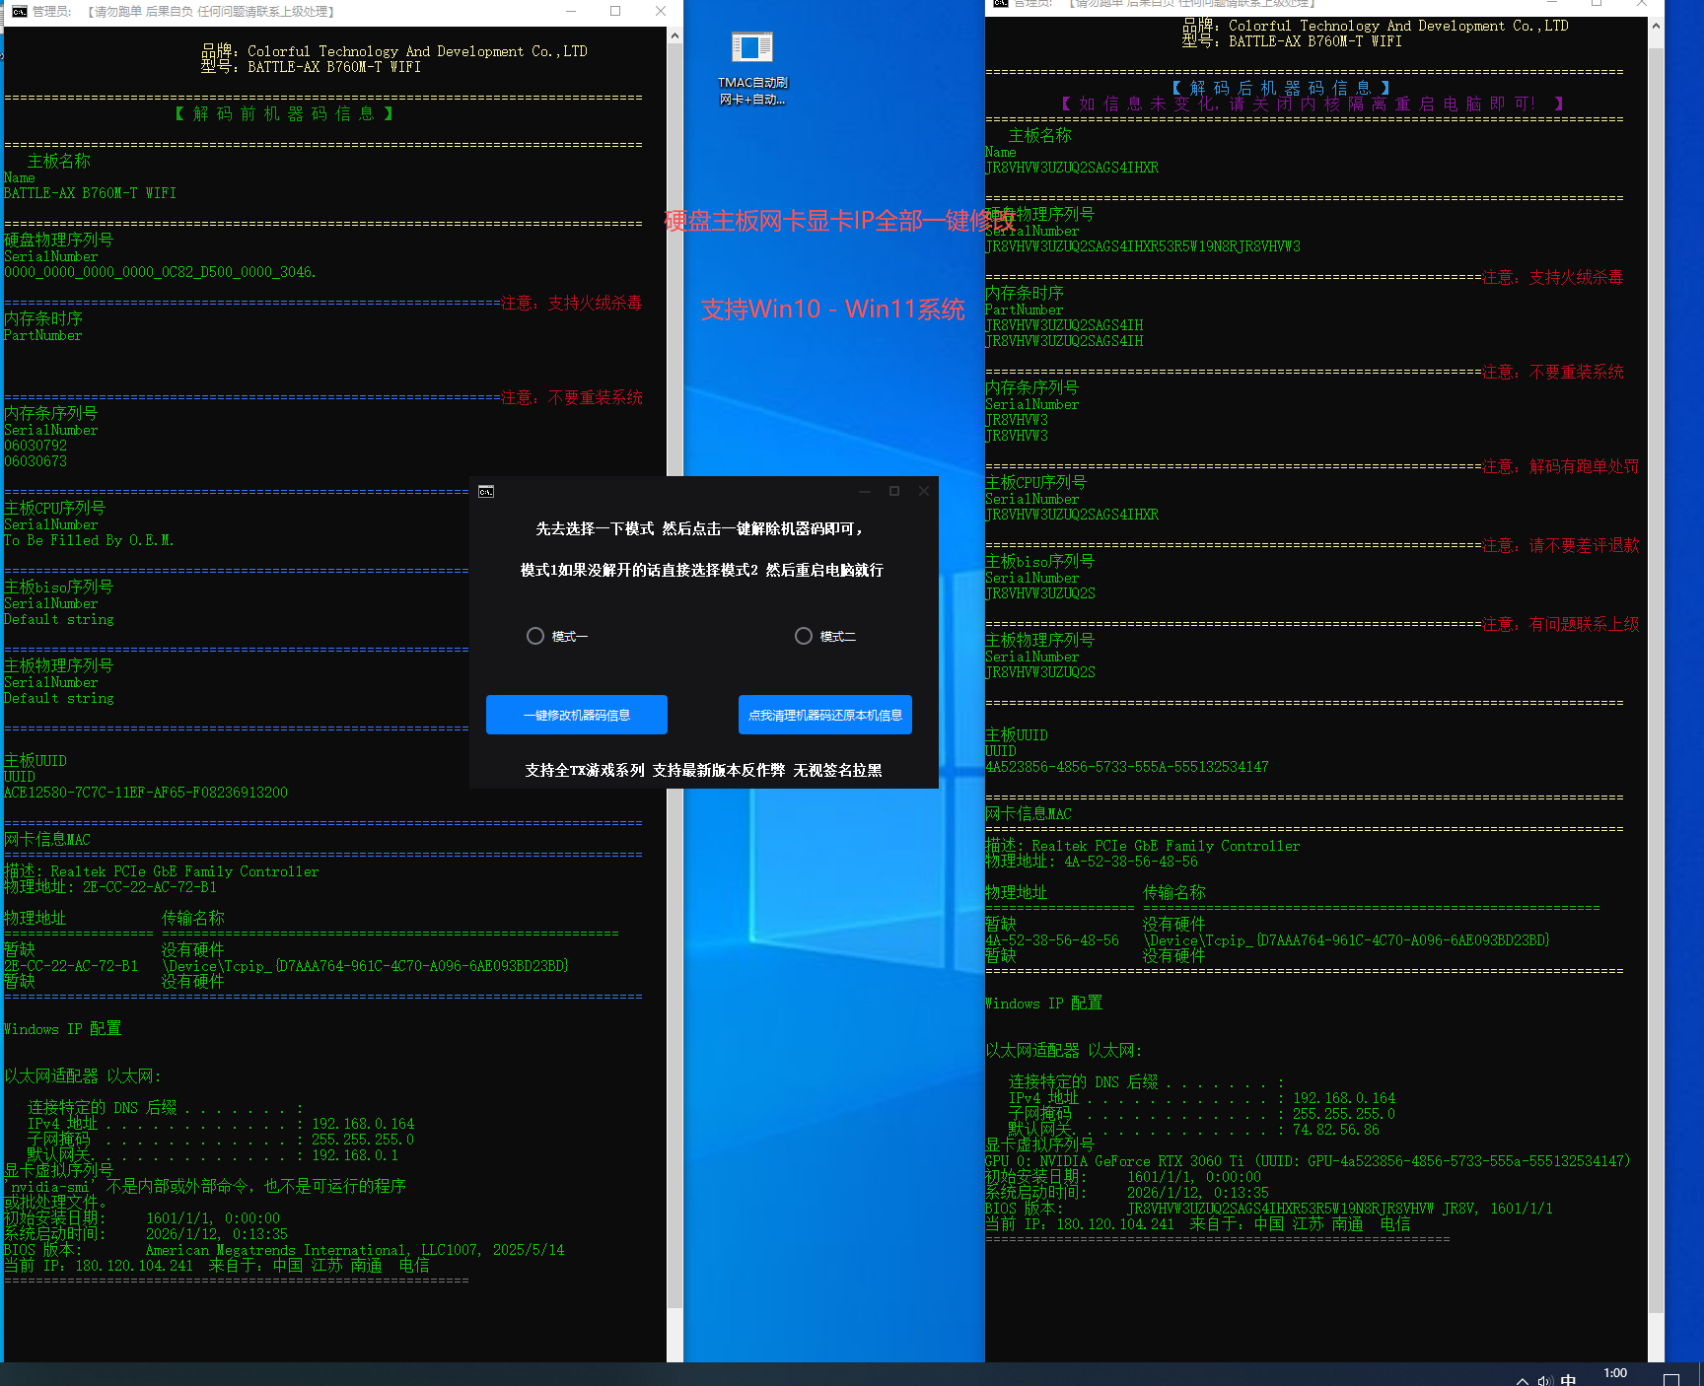This screenshot has width=1704, height=1386.
Task: Open the notification center icon on the taskbar
Action: 1671,1379
